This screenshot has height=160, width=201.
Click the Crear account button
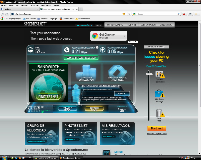(122, 94)
